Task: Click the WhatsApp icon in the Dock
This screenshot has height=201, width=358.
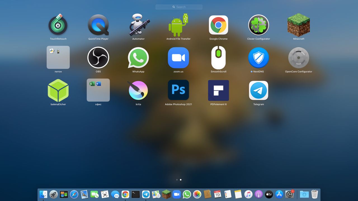Action: coord(187,194)
